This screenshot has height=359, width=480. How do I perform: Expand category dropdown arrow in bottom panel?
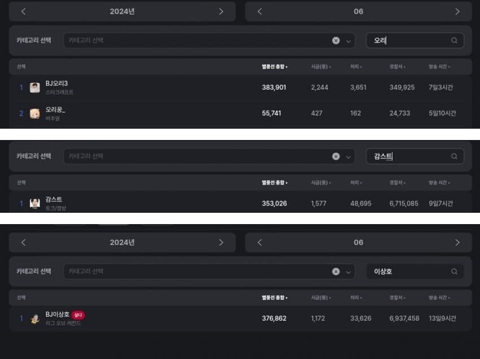(348, 272)
